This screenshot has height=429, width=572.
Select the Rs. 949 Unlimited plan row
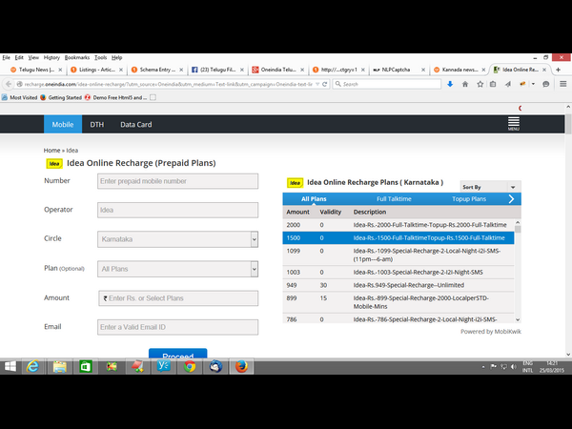(x=400, y=284)
